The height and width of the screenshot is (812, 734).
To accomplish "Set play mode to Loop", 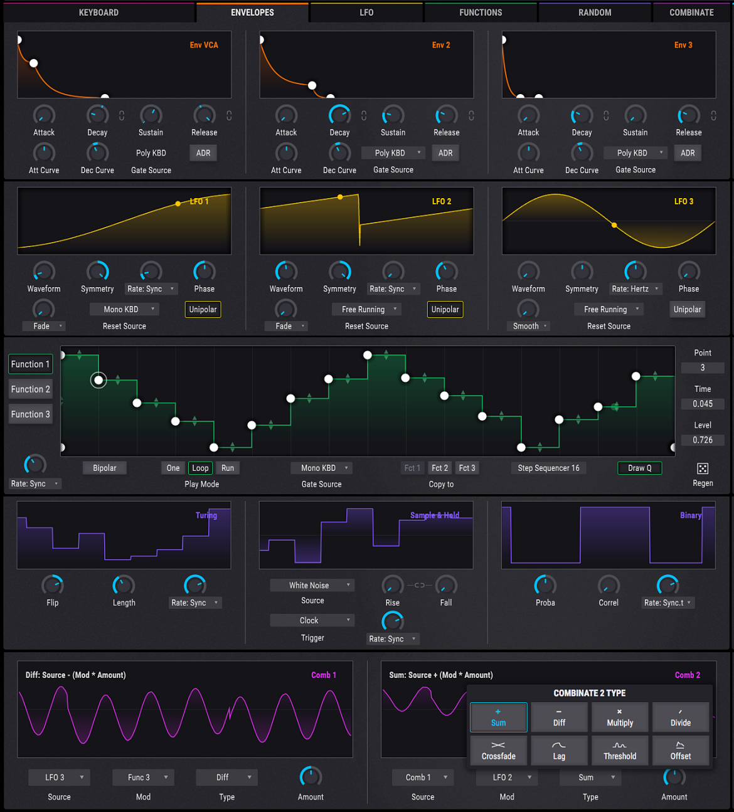I will pos(200,468).
